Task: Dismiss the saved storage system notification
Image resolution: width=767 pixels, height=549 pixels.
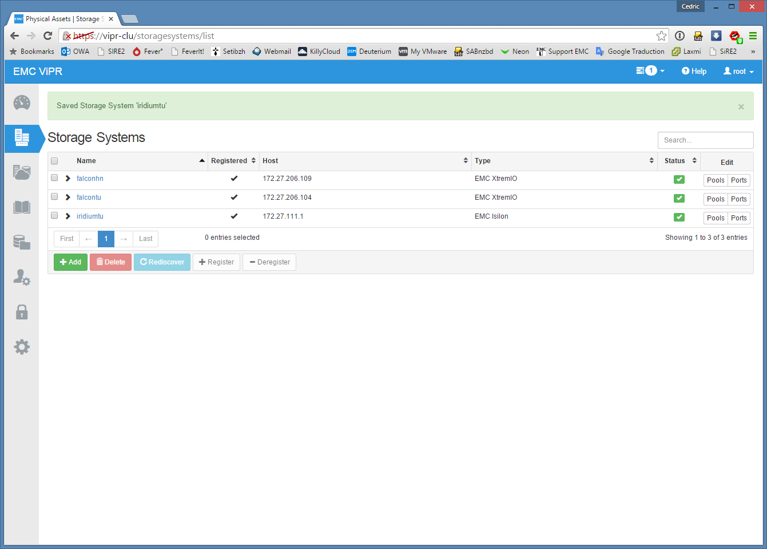Action: [741, 106]
